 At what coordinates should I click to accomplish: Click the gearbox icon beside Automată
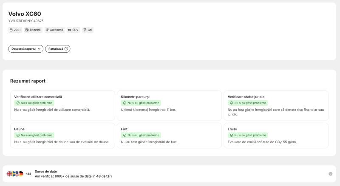[47, 30]
